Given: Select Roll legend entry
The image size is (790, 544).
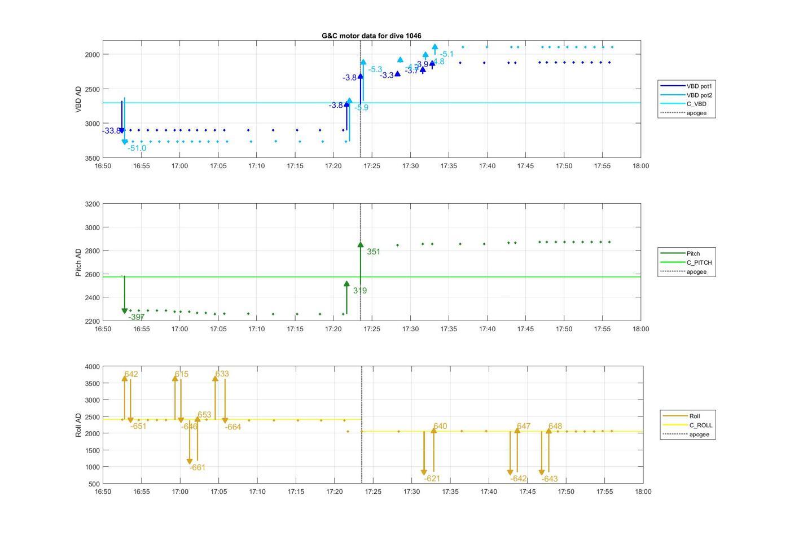Looking at the screenshot, I should (681, 416).
